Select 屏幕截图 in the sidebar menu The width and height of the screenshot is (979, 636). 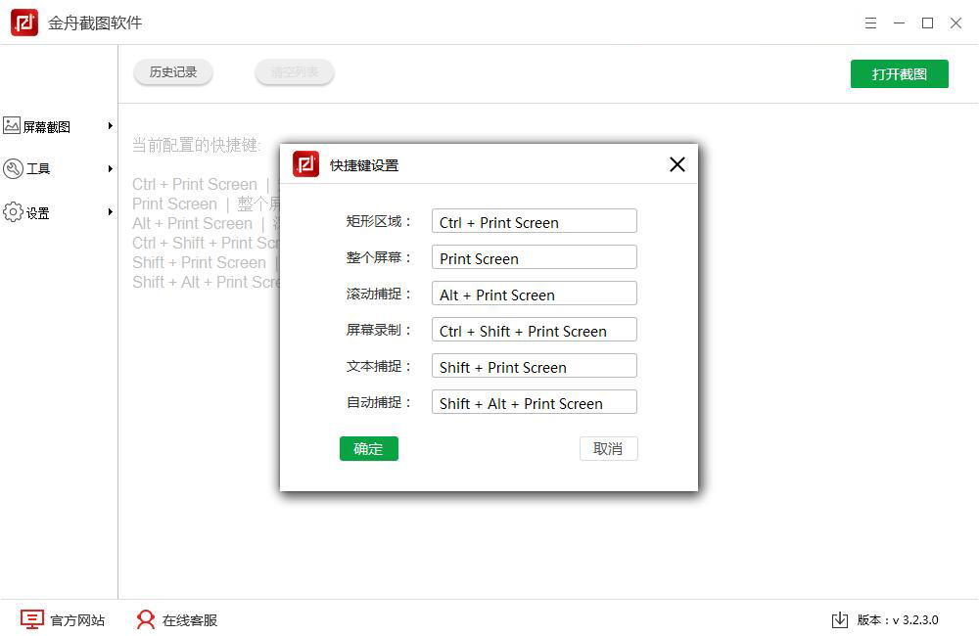click(46, 125)
